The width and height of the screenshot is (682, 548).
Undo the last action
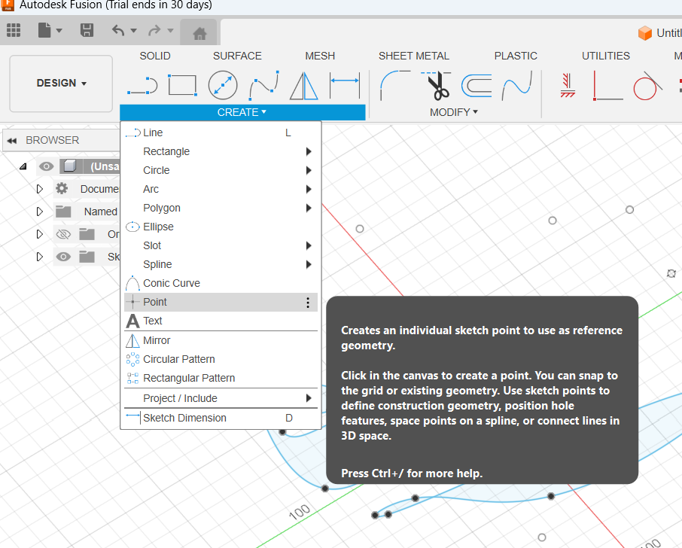118,30
